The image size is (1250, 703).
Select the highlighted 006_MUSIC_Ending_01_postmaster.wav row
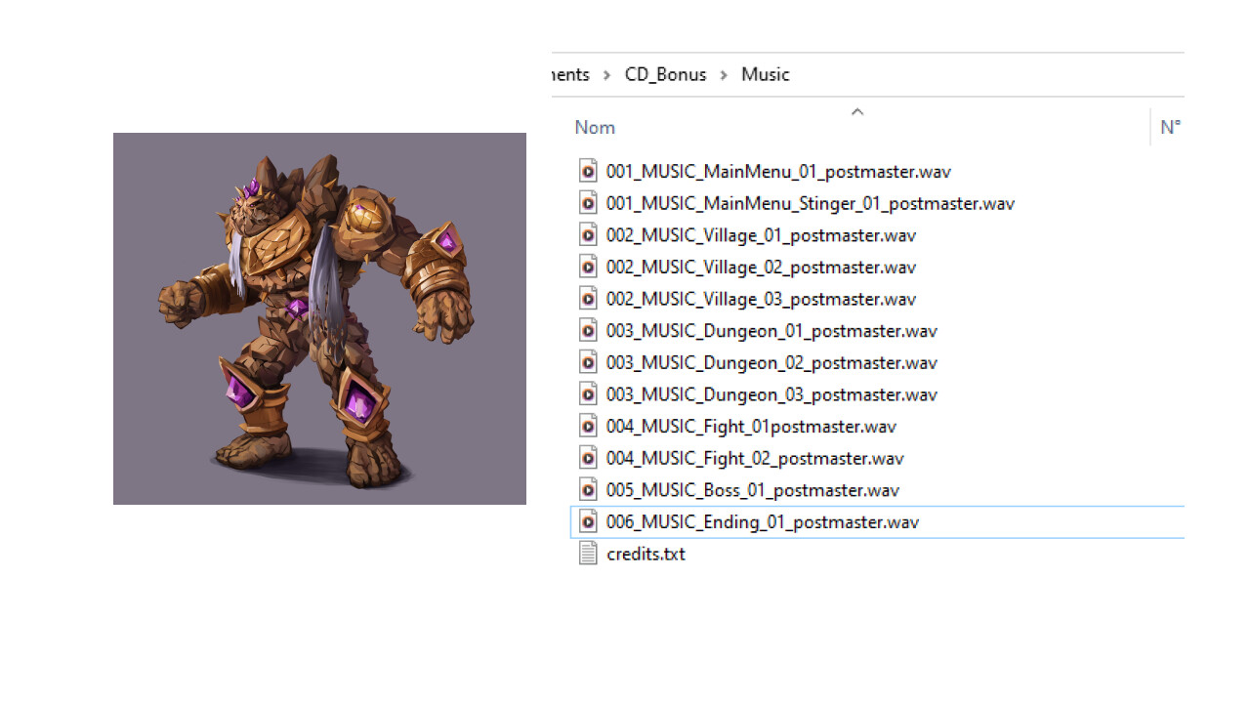(x=762, y=521)
